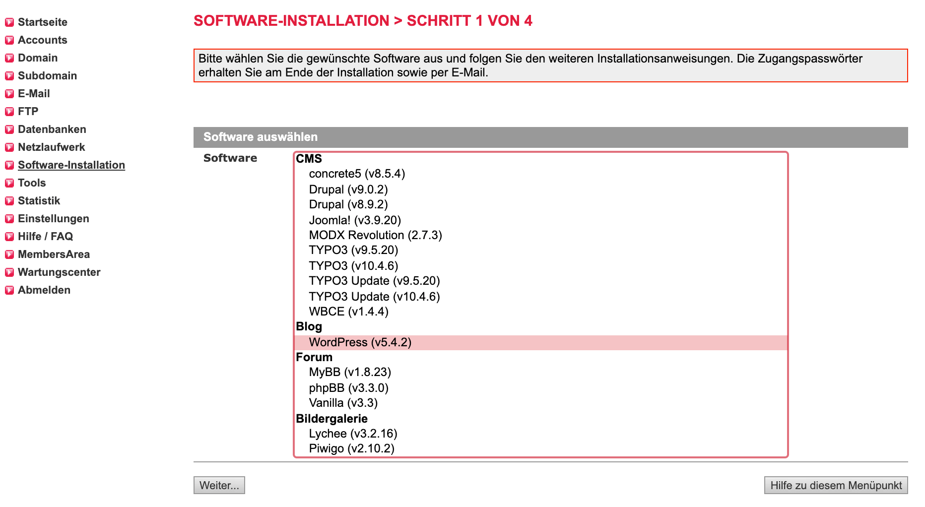Select TYPO3 (v10.4.6) option
Viewport: 925px width, 507px height.
(541, 265)
